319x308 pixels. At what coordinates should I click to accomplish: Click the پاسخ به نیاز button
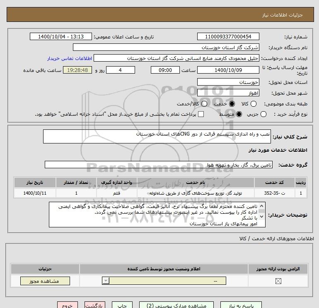tap(241, 305)
